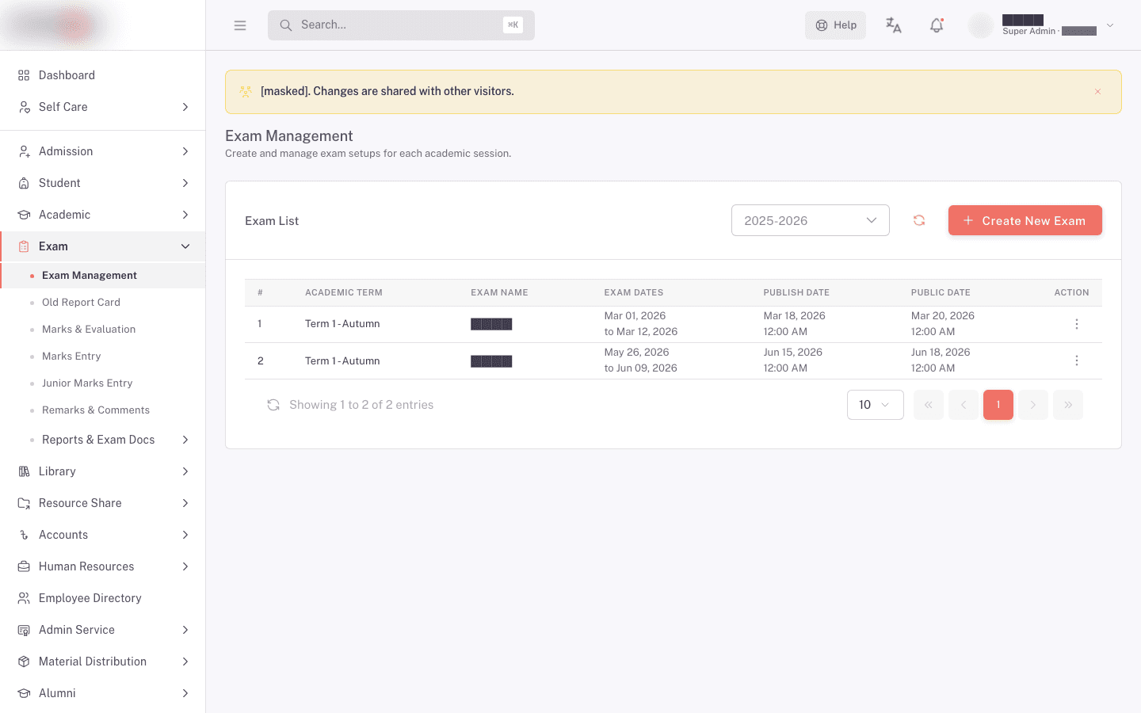
Task: Go to the last page of entries
Action: tap(1068, 405)
